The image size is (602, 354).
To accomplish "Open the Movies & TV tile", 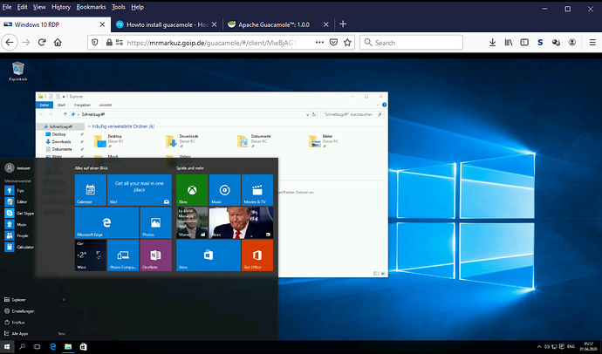I will tap(257, 190).
